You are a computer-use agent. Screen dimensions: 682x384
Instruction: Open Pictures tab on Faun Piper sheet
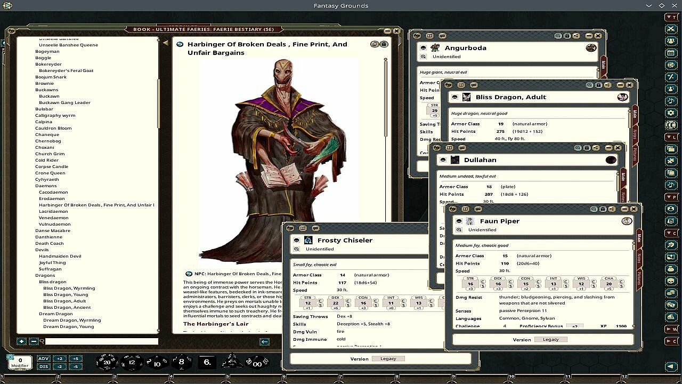click(x=639, y=279)
